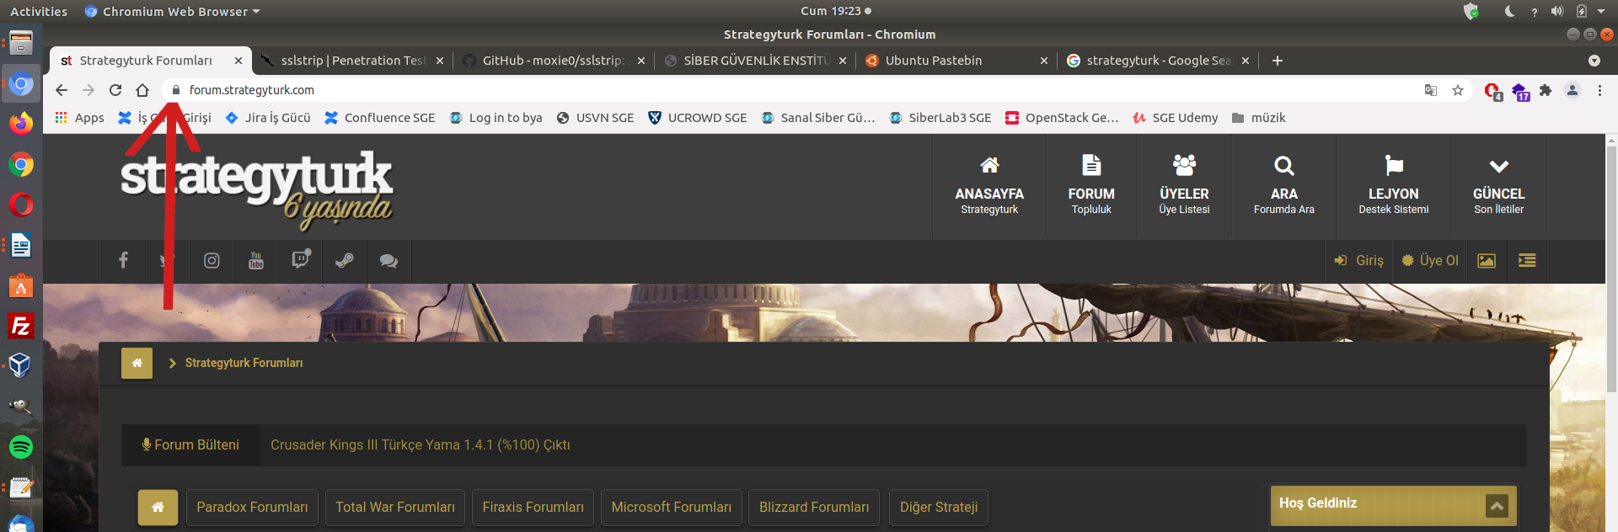Collapse the Hoş Geldiniz panel

tap(1497, 506)
